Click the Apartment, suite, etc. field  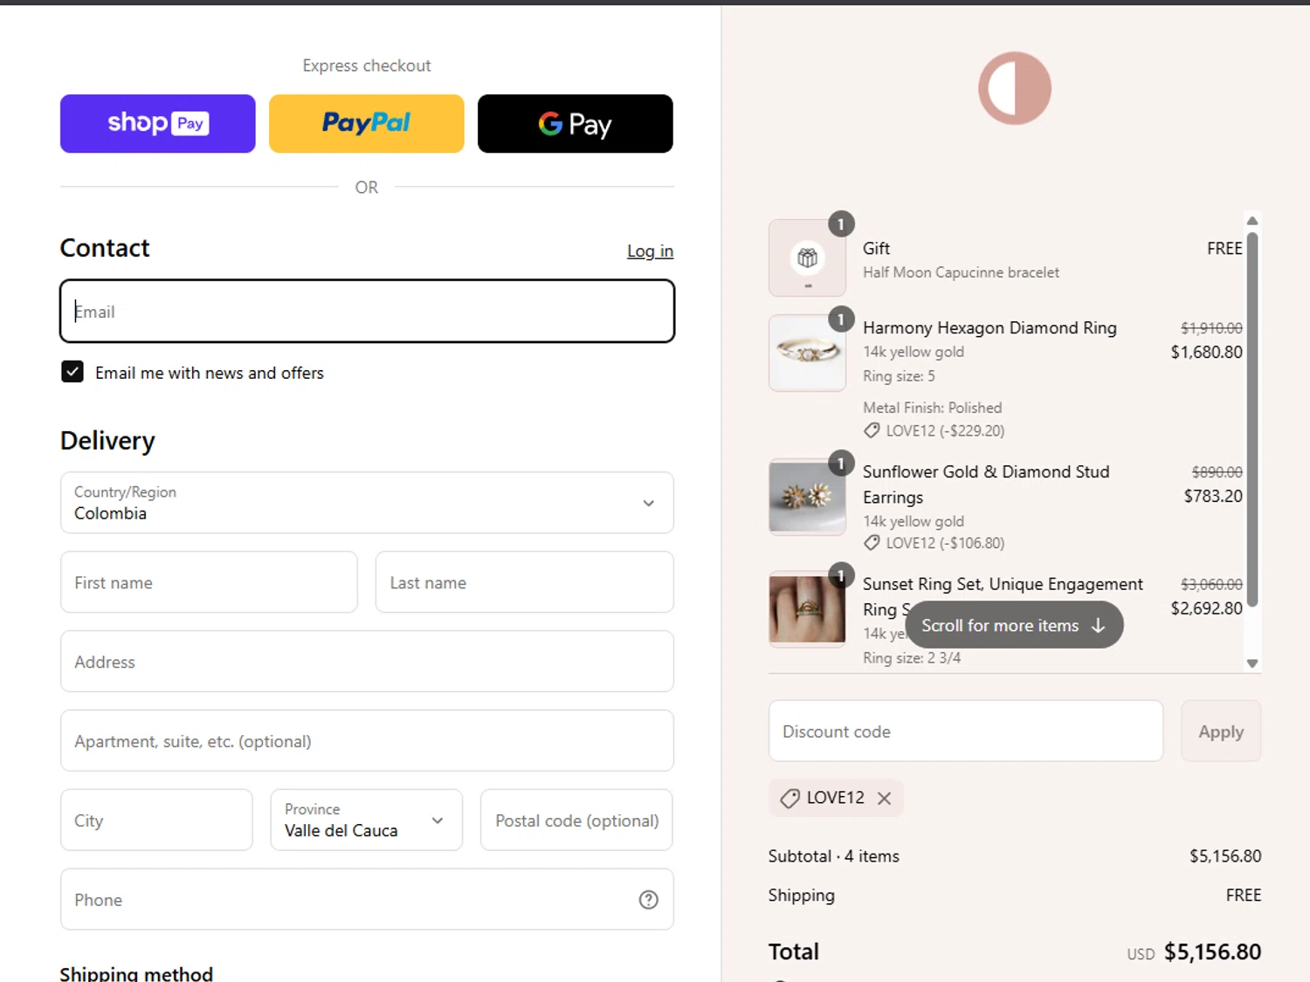click(x=367, y=741)
